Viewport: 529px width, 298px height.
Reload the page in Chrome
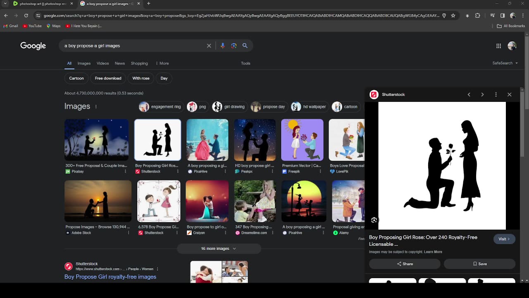26,16
